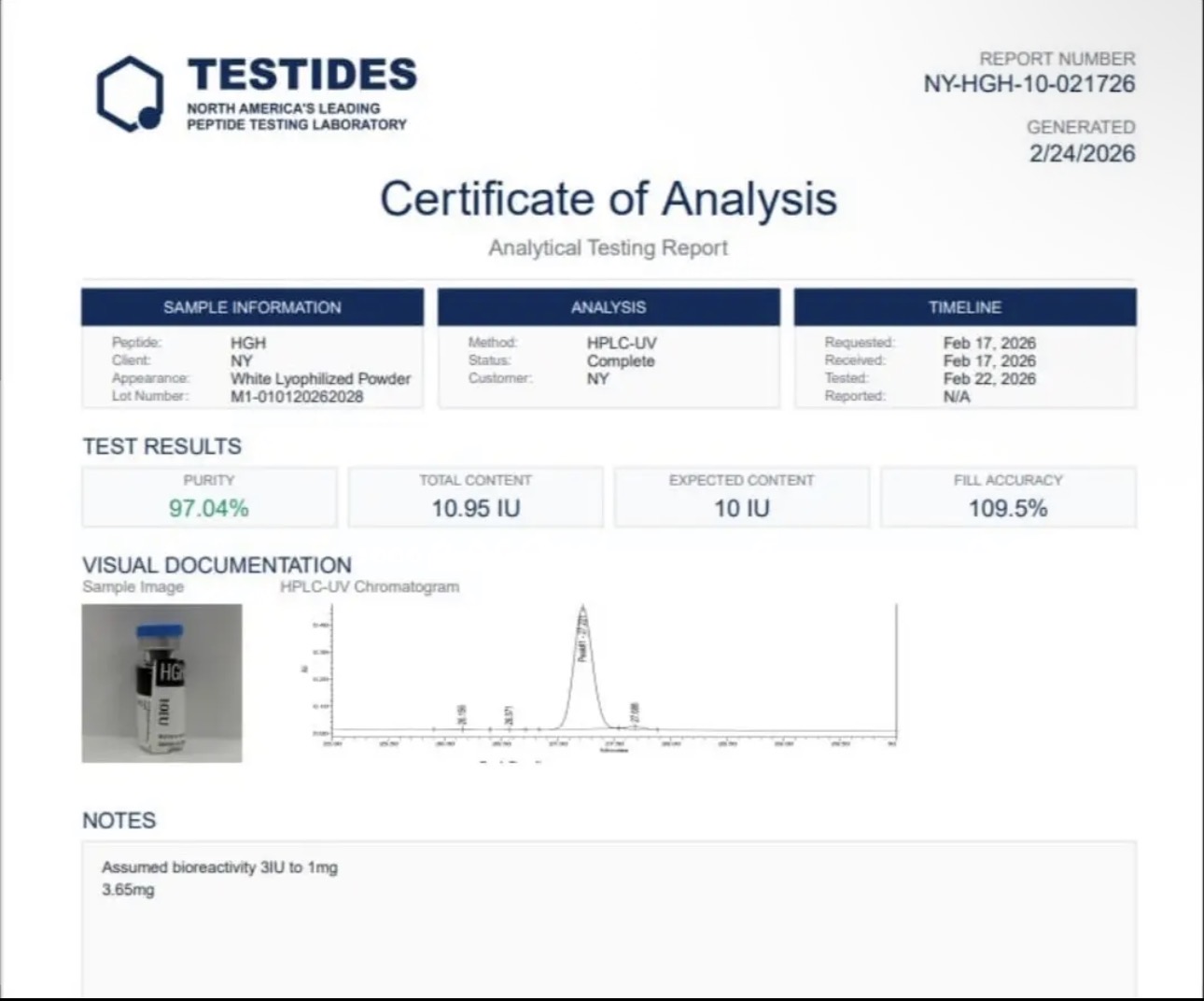This screenshot has height=1001, width=1204.
Task: Select the SAMPLE INFORMATION header bar
Action: tap(252, 307)
